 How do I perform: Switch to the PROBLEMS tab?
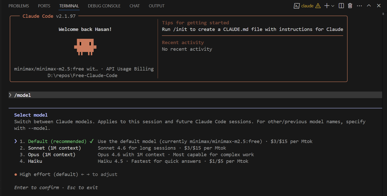19,6
